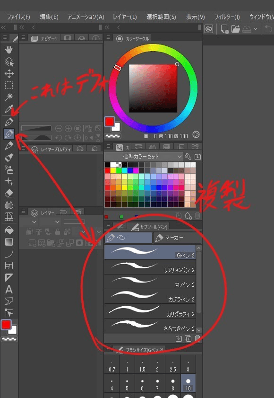Select the Frame border tool
The image size is (274, 398).
(9, 265)
